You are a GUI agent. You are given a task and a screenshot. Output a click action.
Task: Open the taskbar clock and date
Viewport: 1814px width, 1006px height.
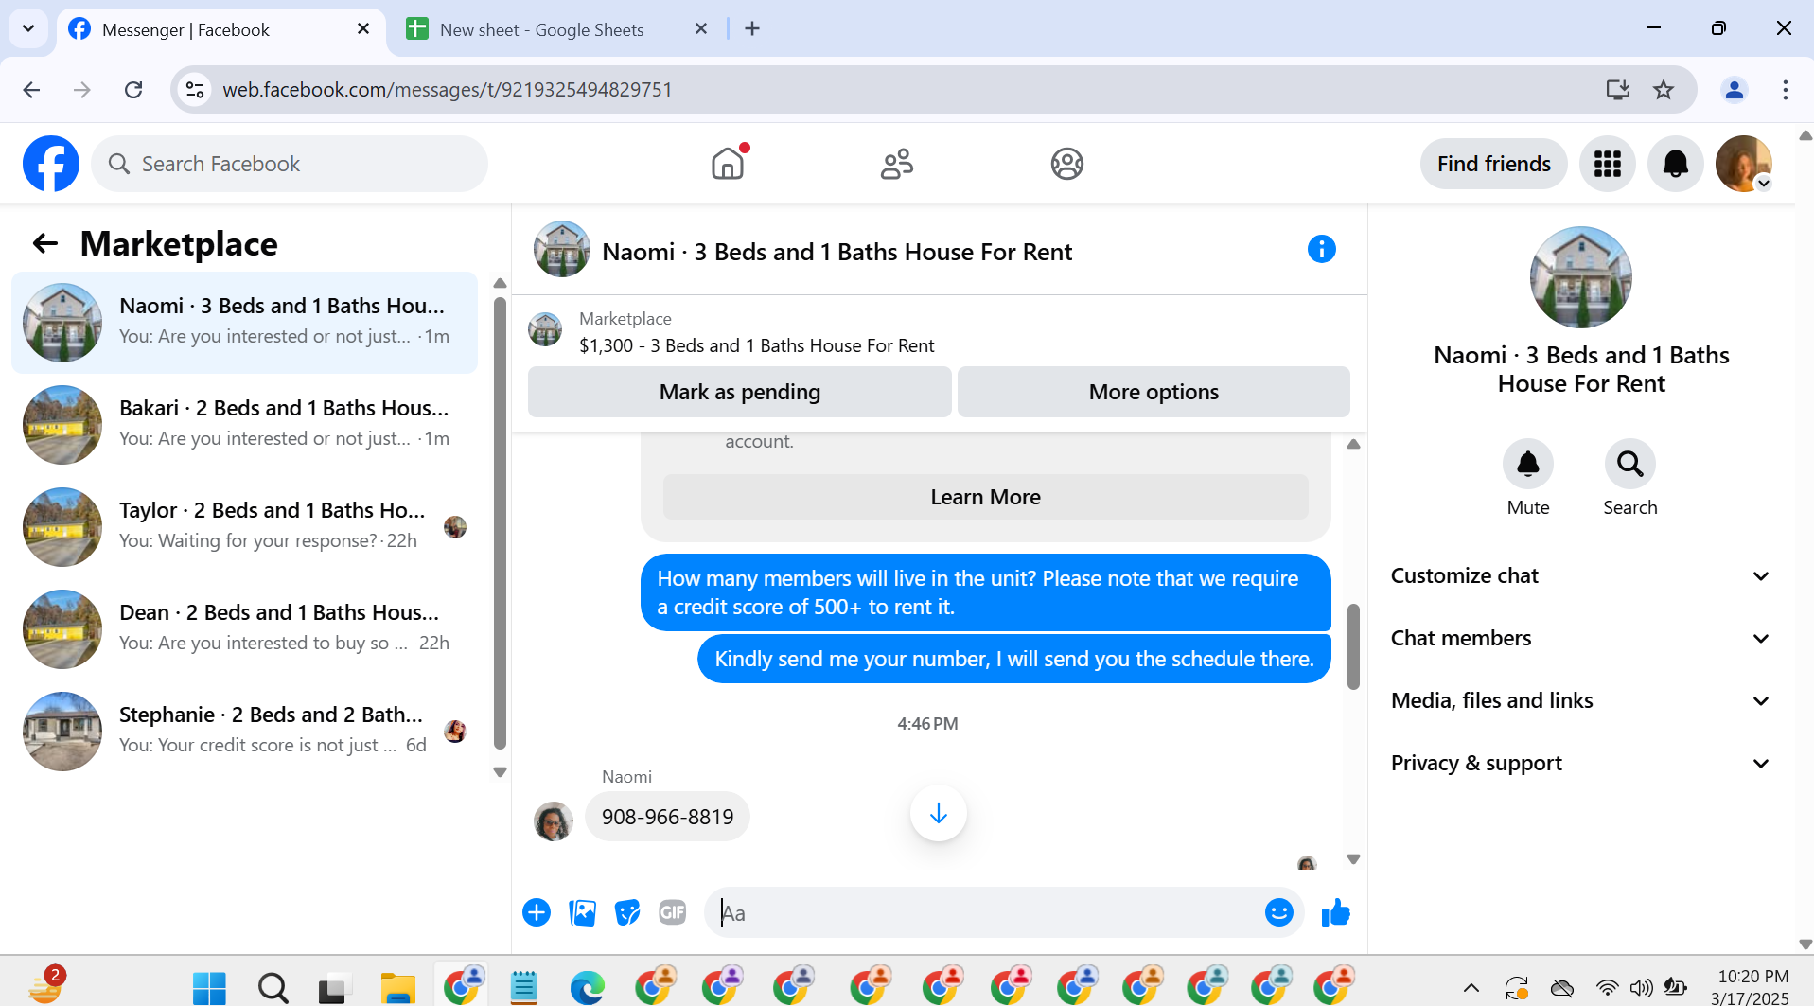pyautogui.click(x=1752, y=987)
